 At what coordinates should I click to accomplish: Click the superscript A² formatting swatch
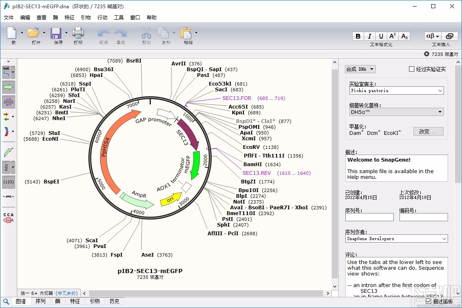click(x=392, y=36)
